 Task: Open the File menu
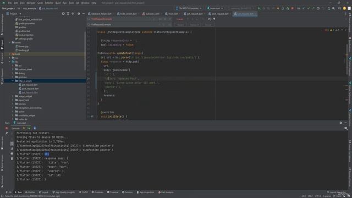point(10,3)
